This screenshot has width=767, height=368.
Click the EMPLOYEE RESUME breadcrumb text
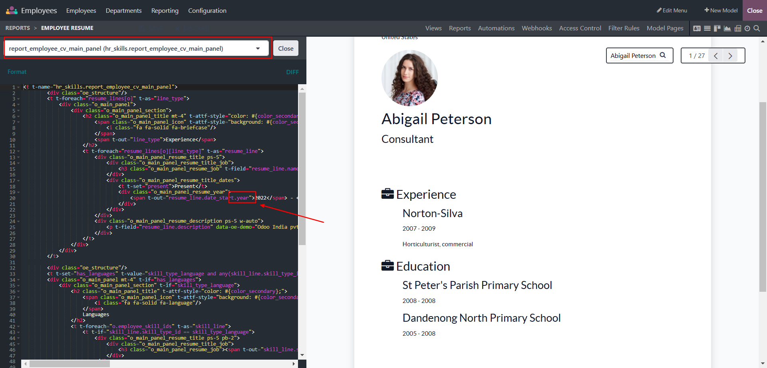pyautogui.click(x=67, y=28)
